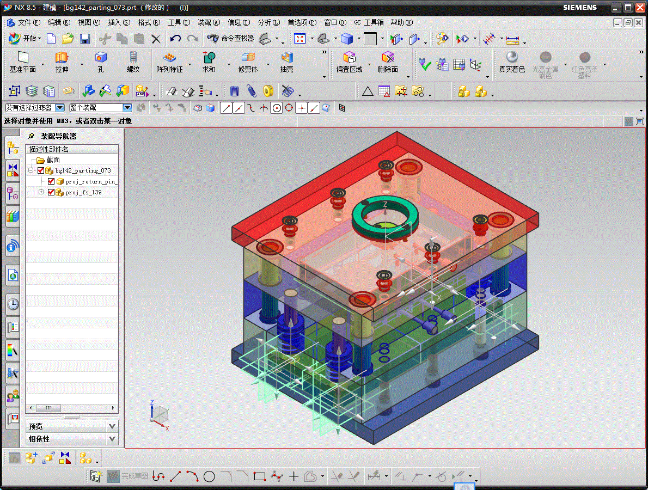Toggle the proj_fs_139 component checkbox
This screenshot has height=490, width=648.
pos(51,192)
